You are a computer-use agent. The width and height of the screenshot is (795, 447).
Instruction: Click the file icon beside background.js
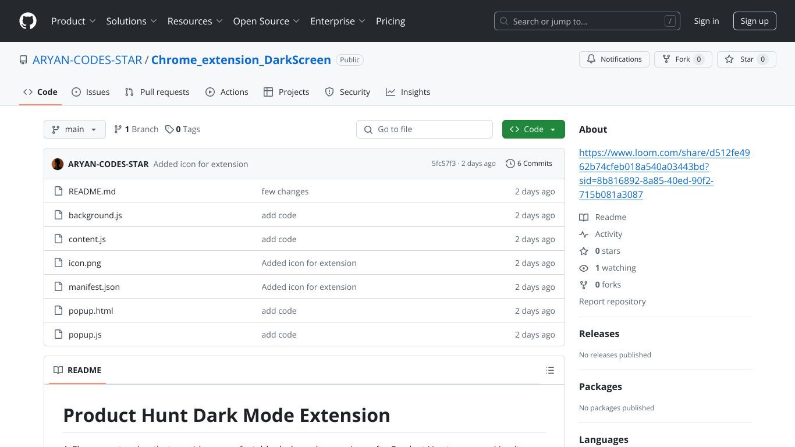click(x=58, y=215)
